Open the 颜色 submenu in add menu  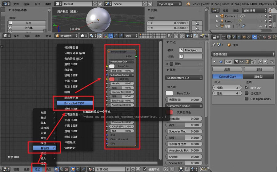click(45, 138)
